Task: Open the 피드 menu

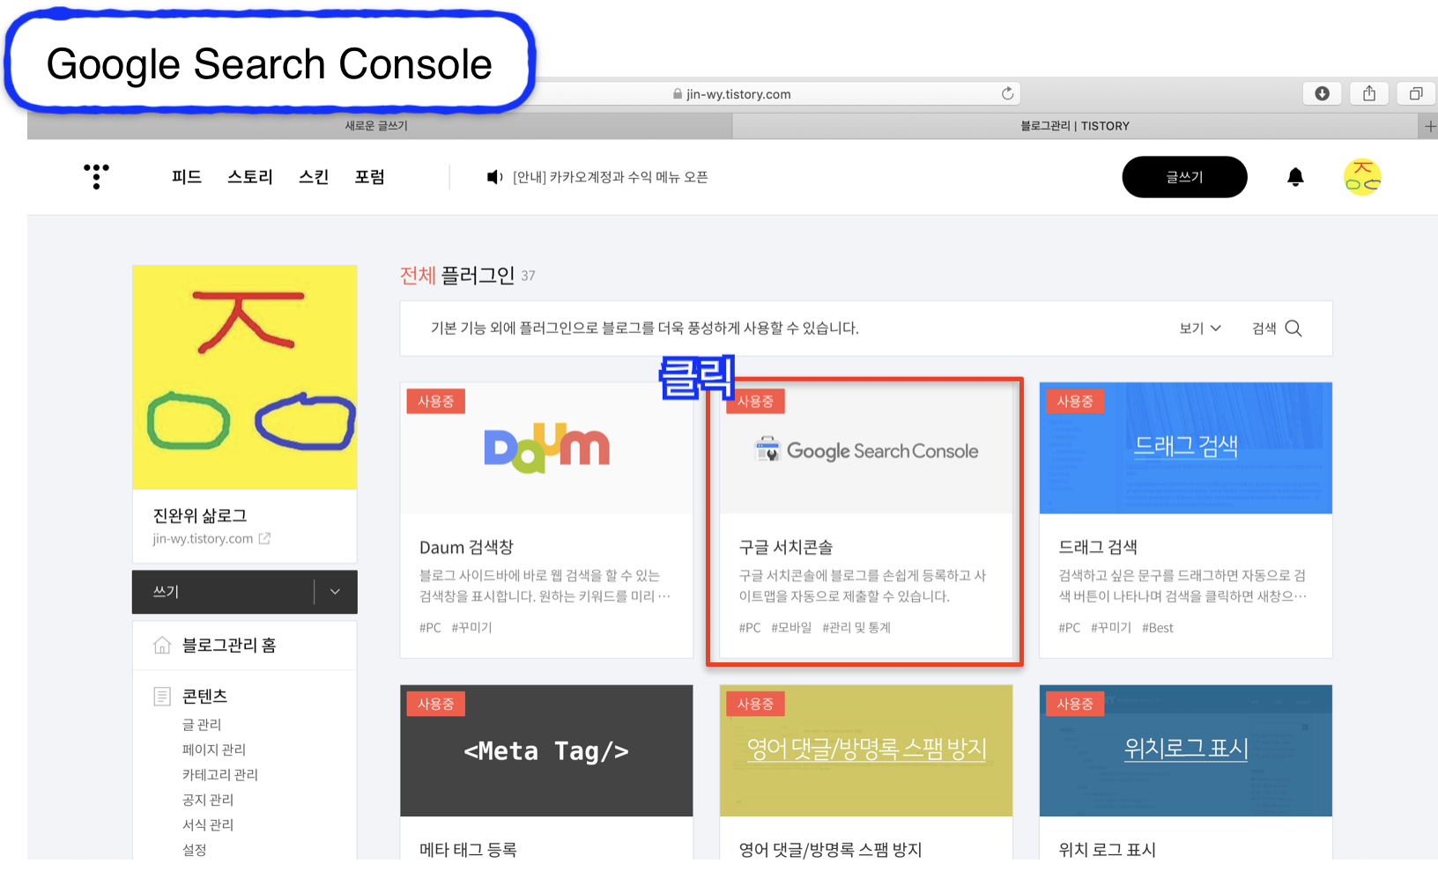Action: coord(187,177)
